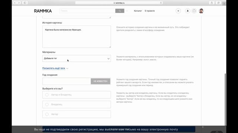This screenshot has width=238, height=133.
Task: Click the scroll-to-top arrow button
Action: pyautogui.click(x=216, y=132)
